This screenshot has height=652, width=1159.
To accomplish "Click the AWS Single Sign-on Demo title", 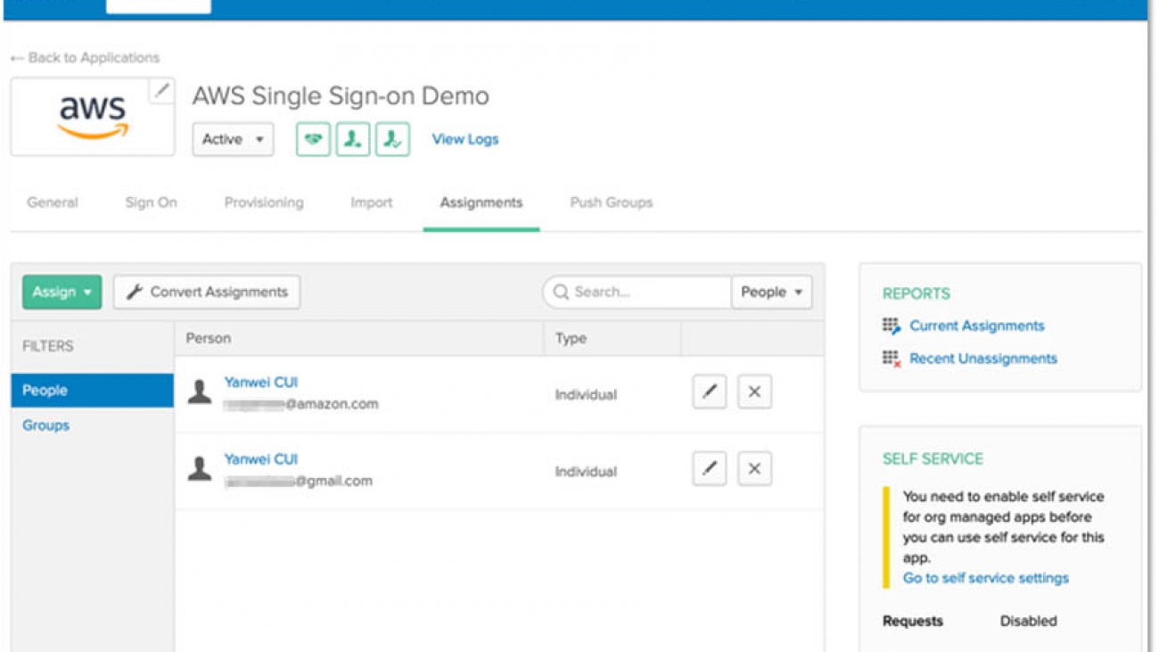I will [341, 95].
